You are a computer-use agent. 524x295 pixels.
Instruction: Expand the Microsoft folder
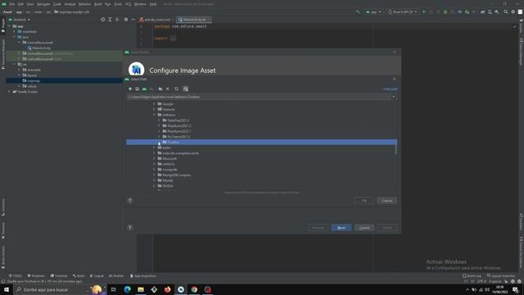tap(154, 159)
